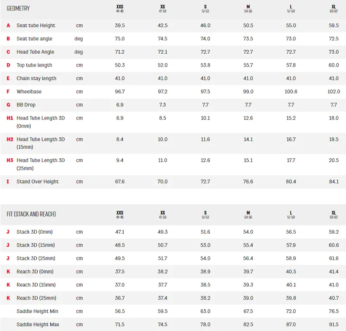This screenshot has width=346, height=331.
Task: Click the BB Drop row label
Action: [x=26, y=105]
